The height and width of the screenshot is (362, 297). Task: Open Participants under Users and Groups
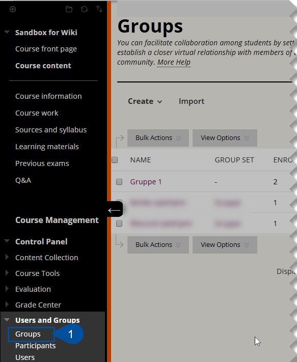tap(35, 346)
